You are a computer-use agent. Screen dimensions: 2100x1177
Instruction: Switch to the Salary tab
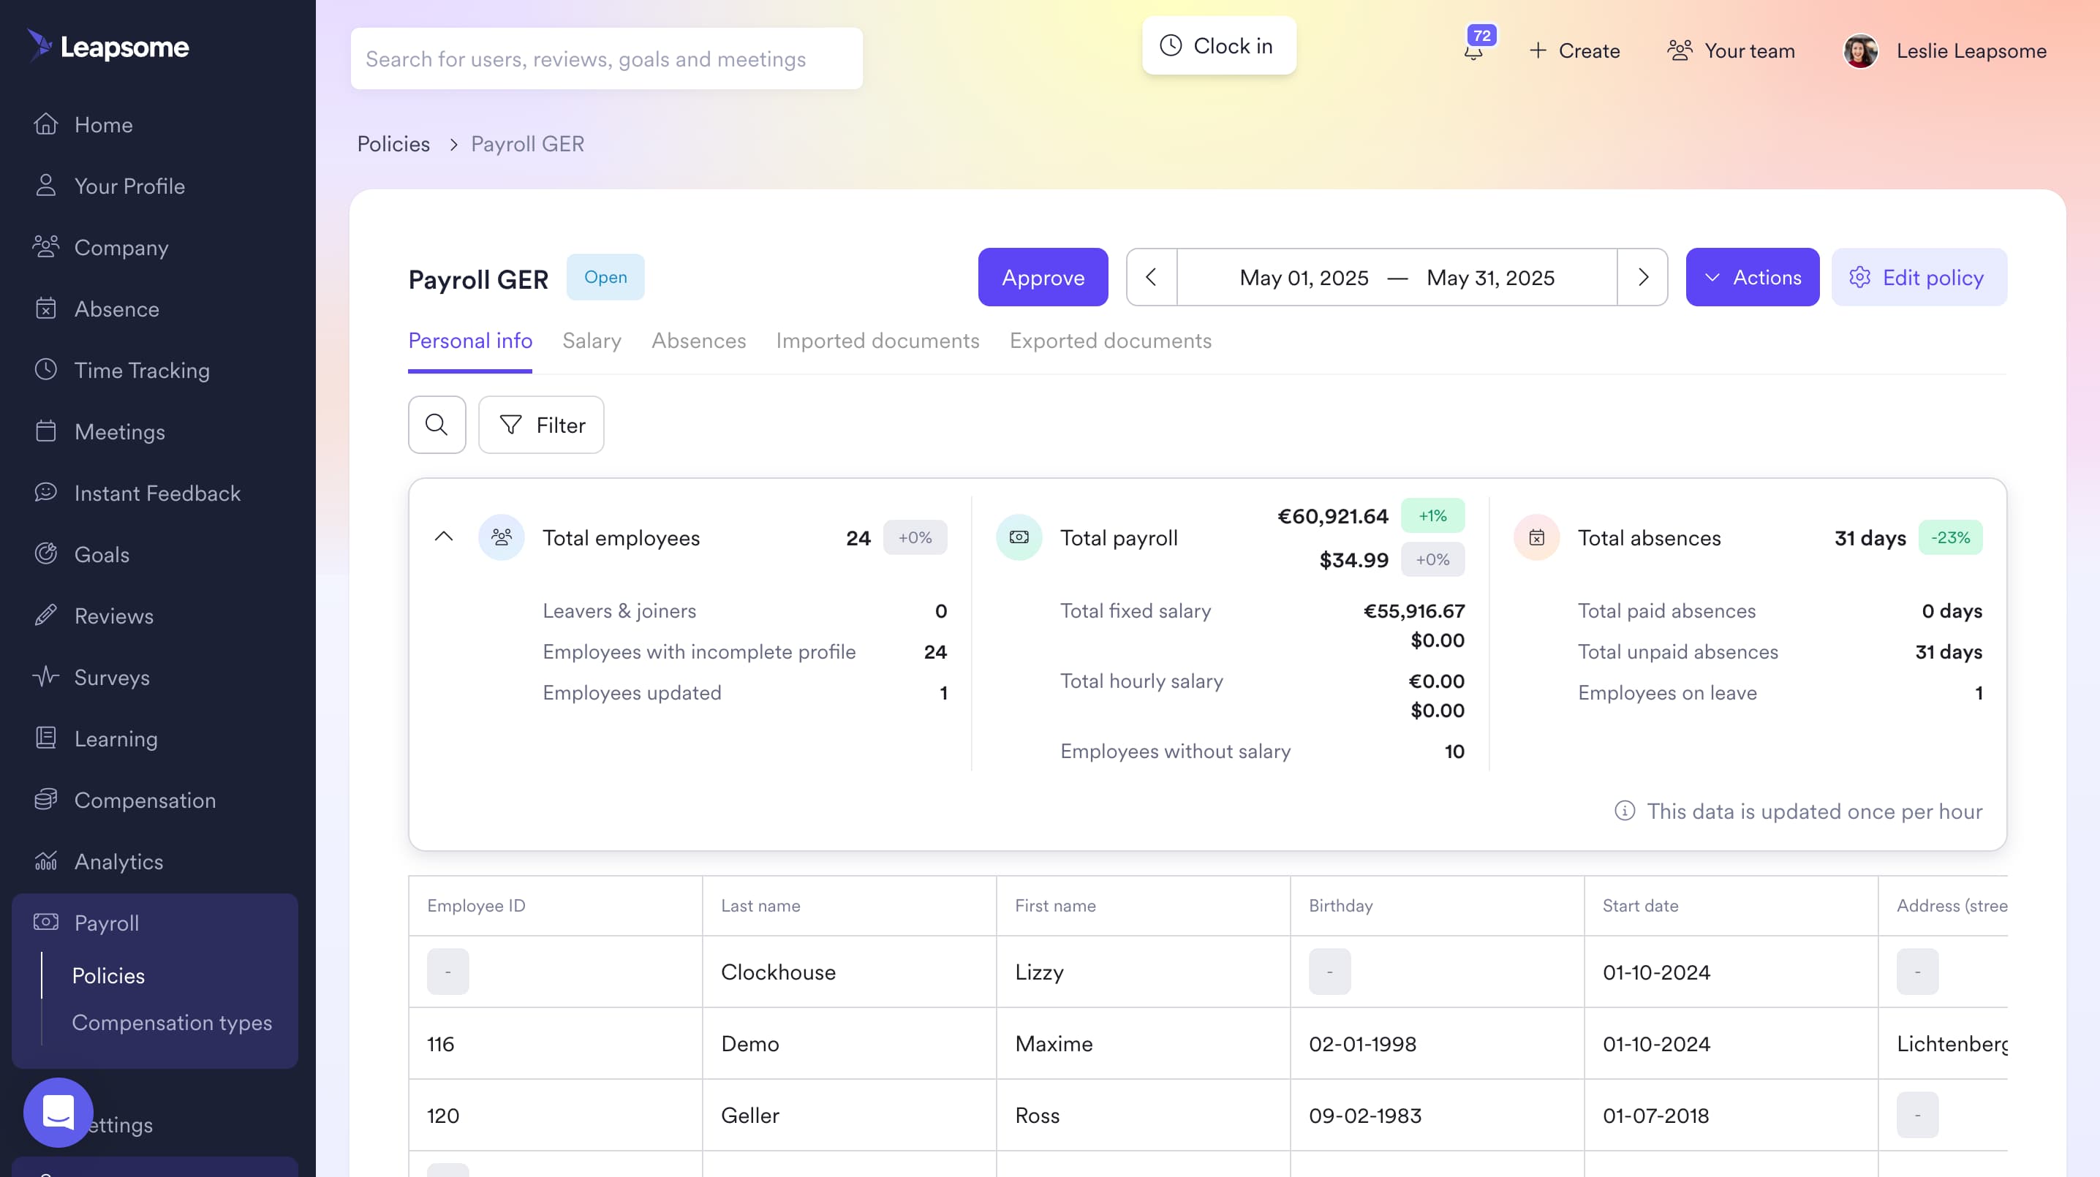click(x=591, y=341)
